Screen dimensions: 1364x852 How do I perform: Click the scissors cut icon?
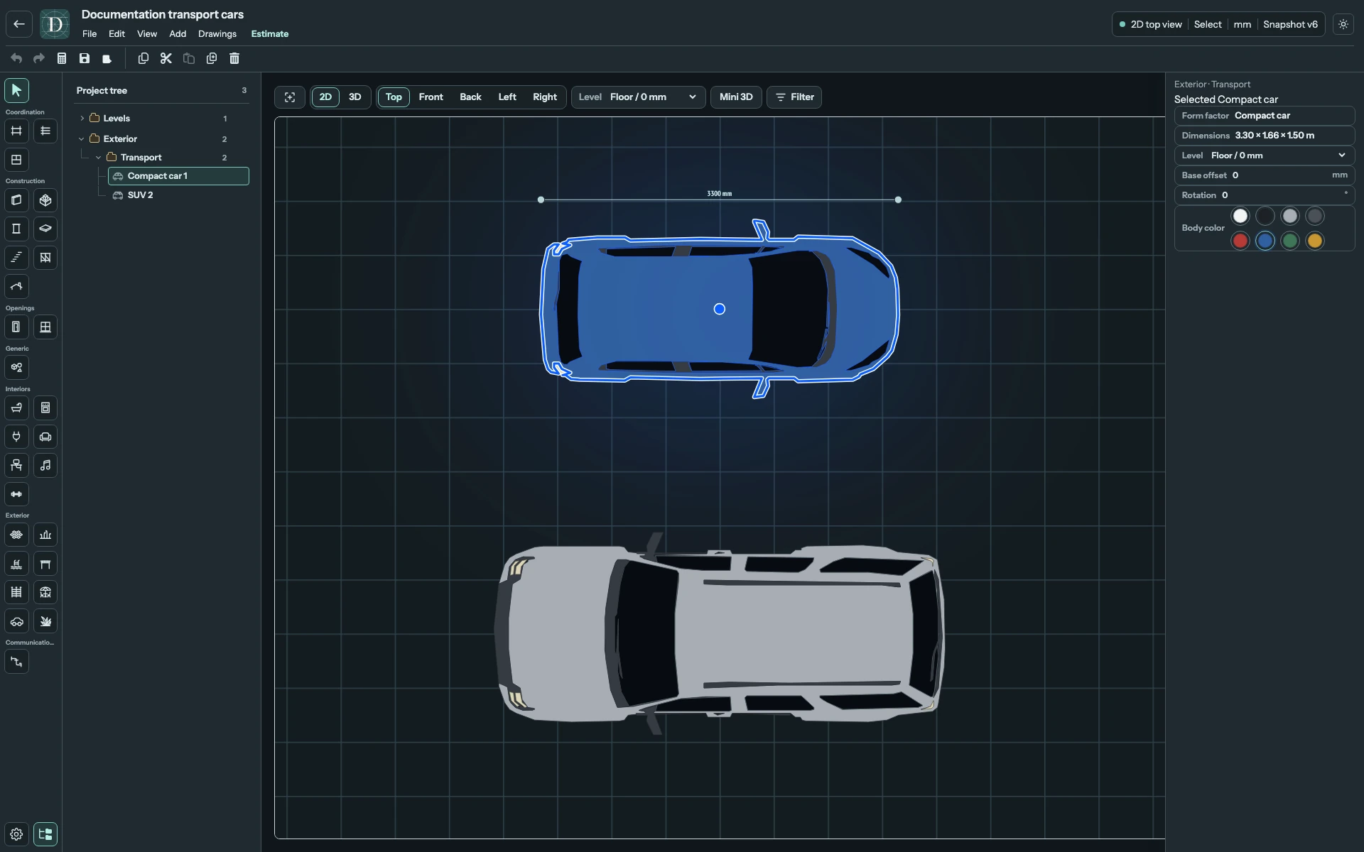[166, 58]
